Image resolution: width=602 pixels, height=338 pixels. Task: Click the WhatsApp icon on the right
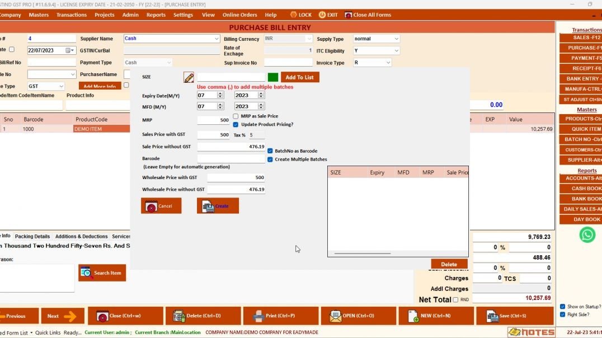coord(586,235)
